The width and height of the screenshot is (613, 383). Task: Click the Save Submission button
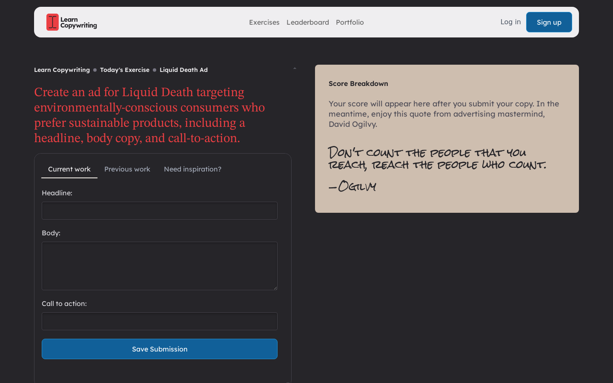(160, 349)
